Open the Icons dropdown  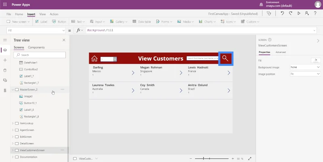point(228,22)
